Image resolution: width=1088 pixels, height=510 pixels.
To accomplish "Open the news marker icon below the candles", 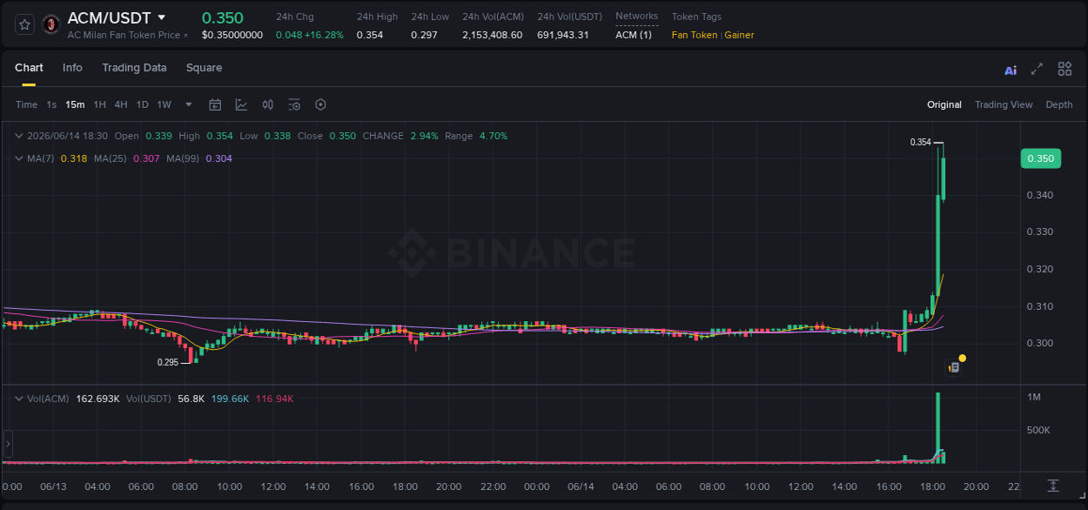I will (954, 367).
